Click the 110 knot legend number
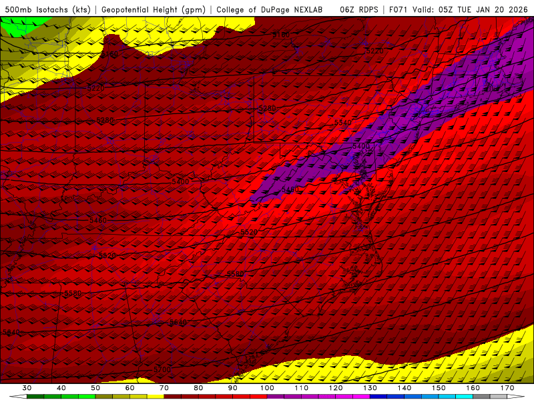The image size is (534, 400). [302, 388]
